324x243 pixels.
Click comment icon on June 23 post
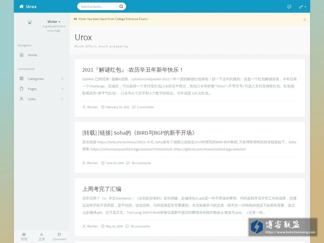coord(128,163)
